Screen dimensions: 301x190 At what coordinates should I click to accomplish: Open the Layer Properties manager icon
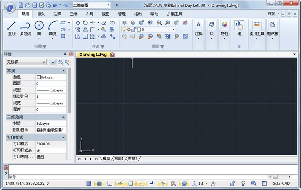(124, 23)
